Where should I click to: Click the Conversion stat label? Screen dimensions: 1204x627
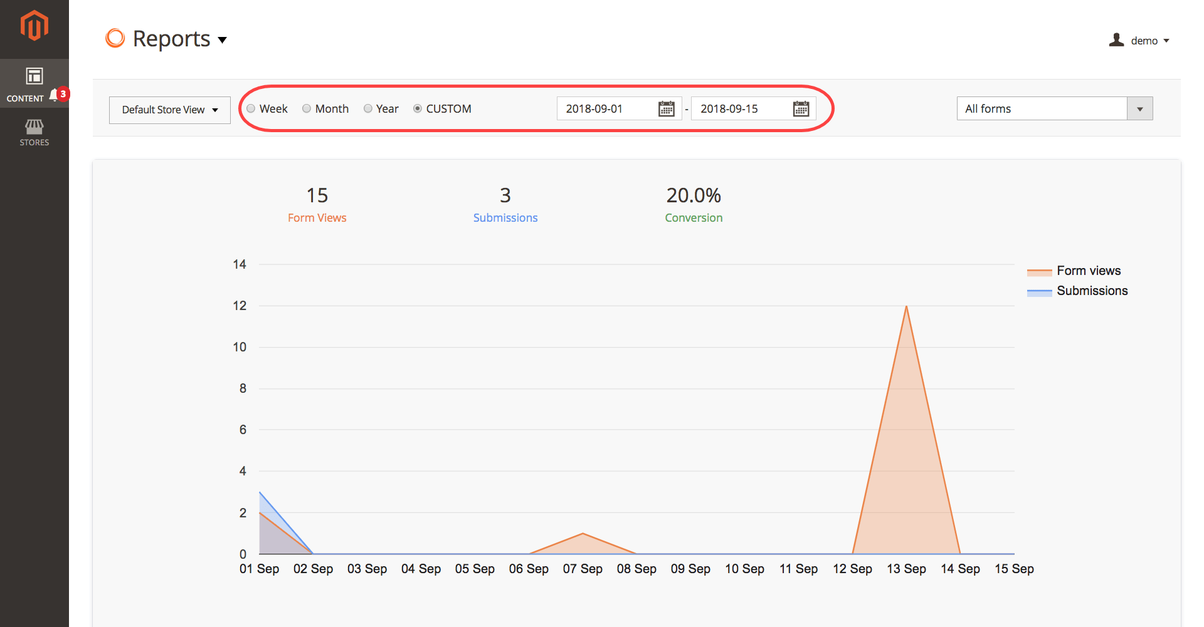[x=694, y=218]
